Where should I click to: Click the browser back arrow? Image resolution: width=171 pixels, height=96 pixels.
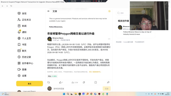pos(3,6)
